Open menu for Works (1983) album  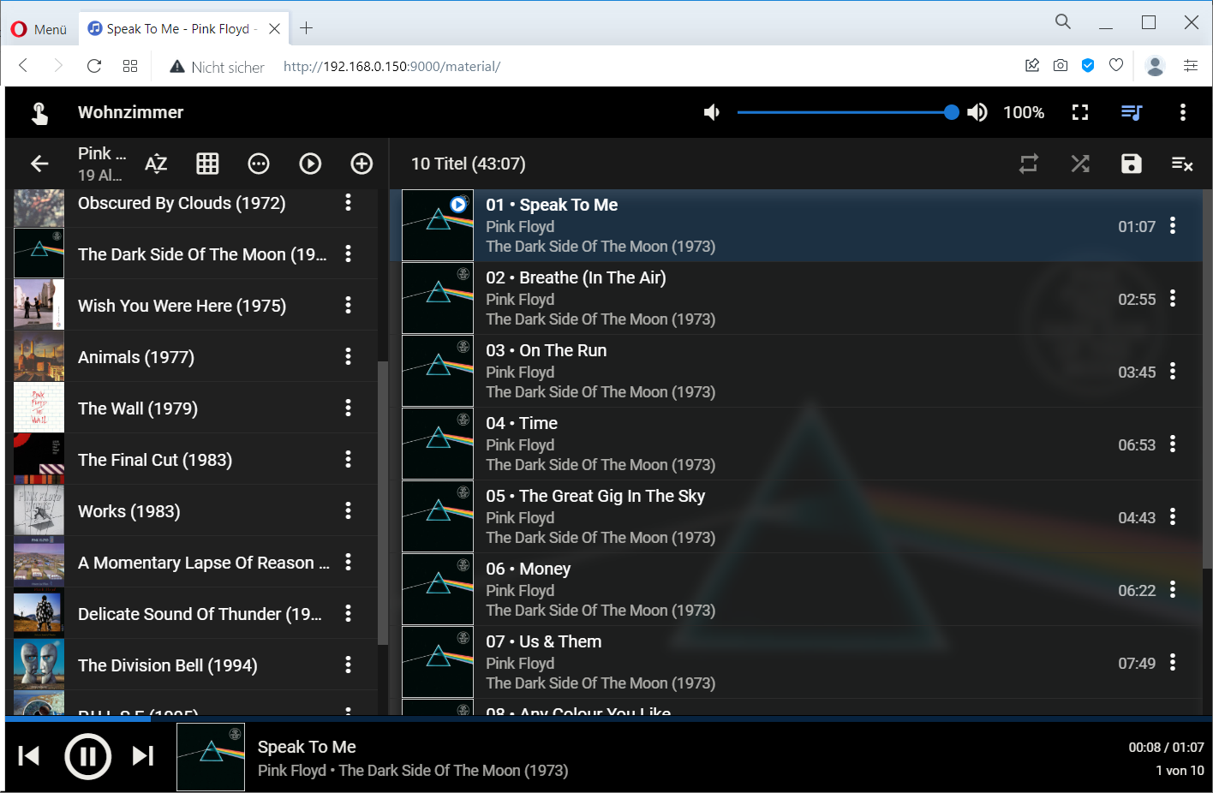[x=348, y=510]
